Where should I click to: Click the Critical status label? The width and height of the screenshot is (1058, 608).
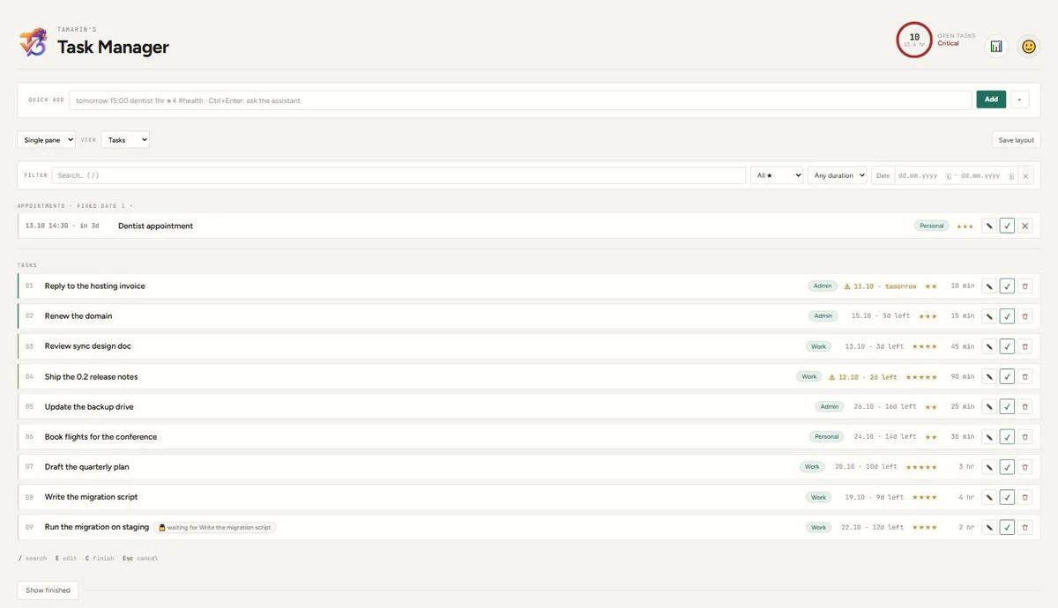(x=948, y=43)
